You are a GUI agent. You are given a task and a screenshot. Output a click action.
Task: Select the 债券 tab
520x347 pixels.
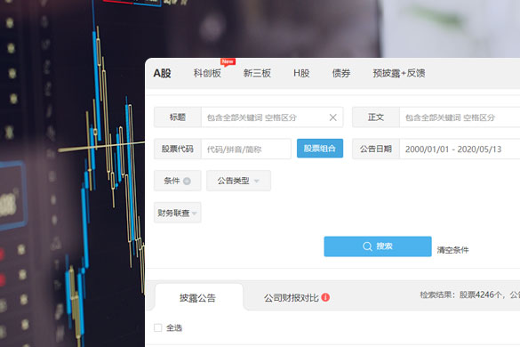tap(341, 73)
